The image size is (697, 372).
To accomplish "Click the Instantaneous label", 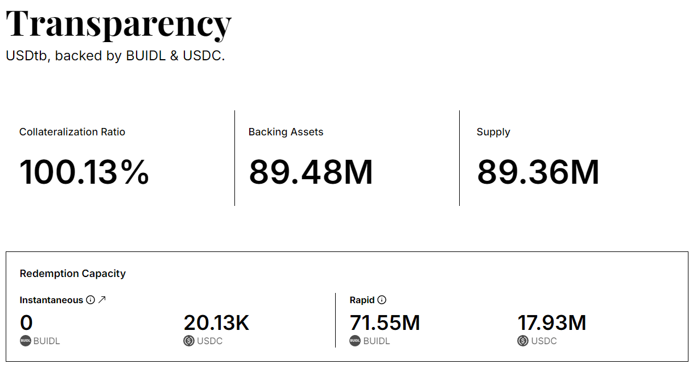I will pyautogui.click(x=51, y=300).
